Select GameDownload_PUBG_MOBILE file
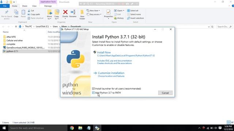Screen dimensions: 234x131 pyautogui.click(x=25, y=48)
